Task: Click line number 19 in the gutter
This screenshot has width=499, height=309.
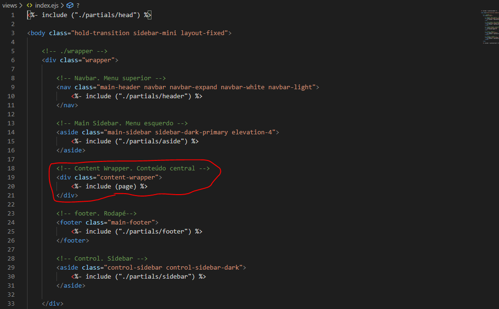Action: coord(11,177)
